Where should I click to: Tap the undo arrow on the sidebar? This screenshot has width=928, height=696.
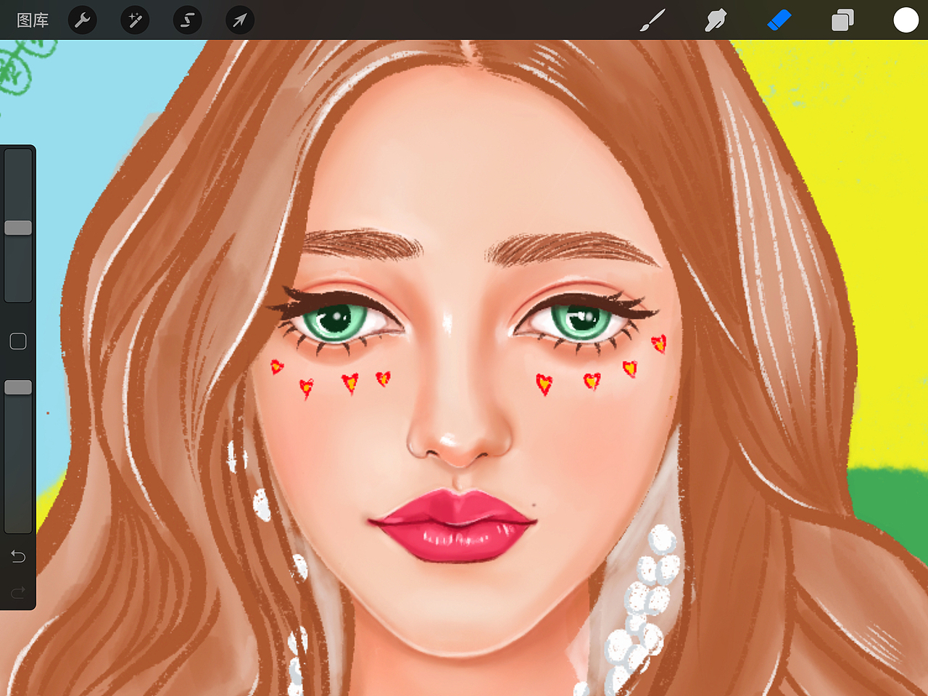(17, 556)
